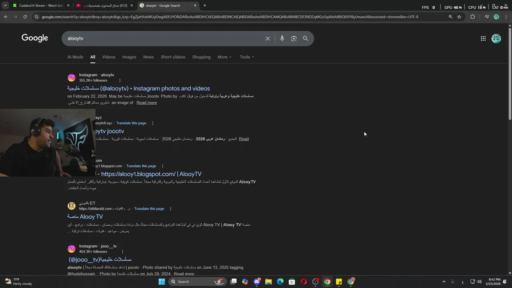
Task: Click the magnifier search button
Action: click(306, 38)
